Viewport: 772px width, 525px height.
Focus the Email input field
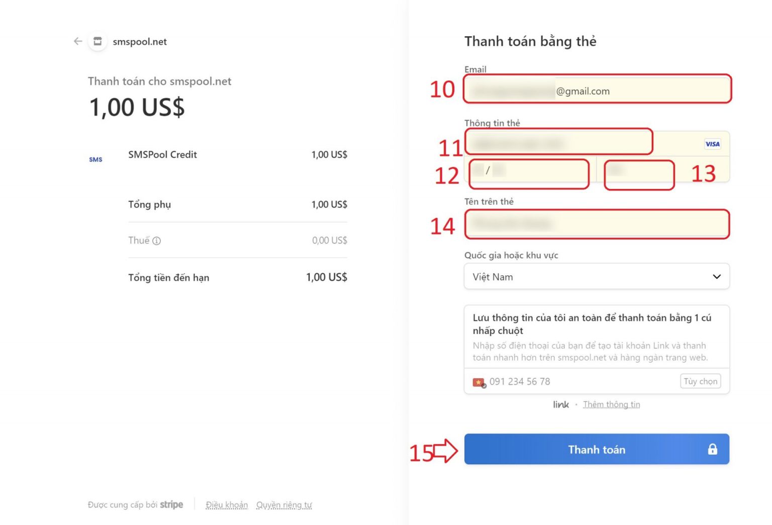(596, 90)
